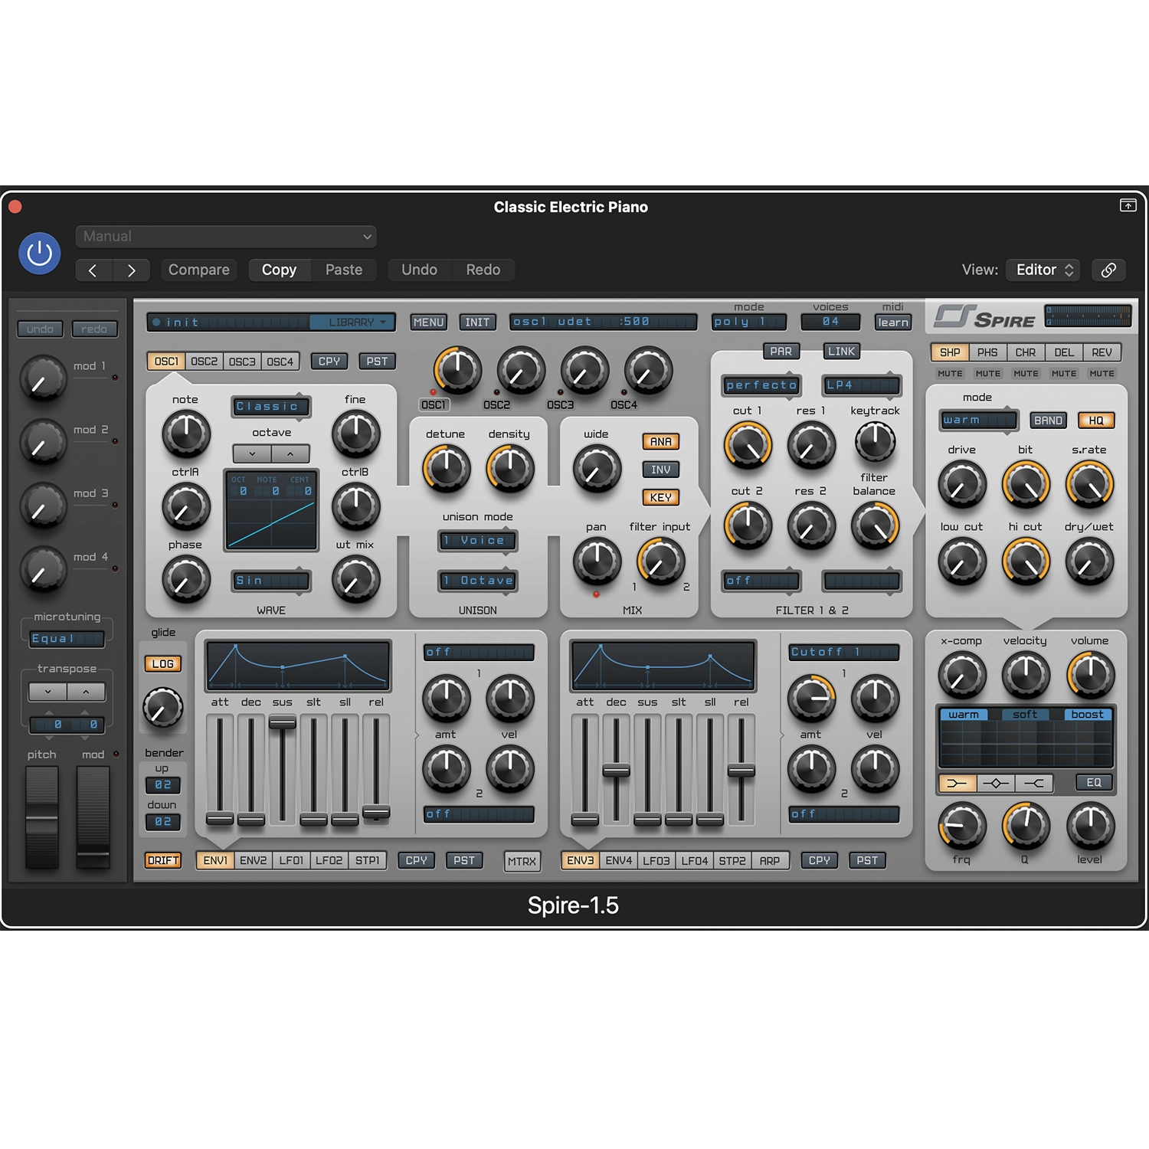Viewport: 1149px width, 1149px height.
Task: Open the modulation matrix via MTRX
Action: point(522,861)
